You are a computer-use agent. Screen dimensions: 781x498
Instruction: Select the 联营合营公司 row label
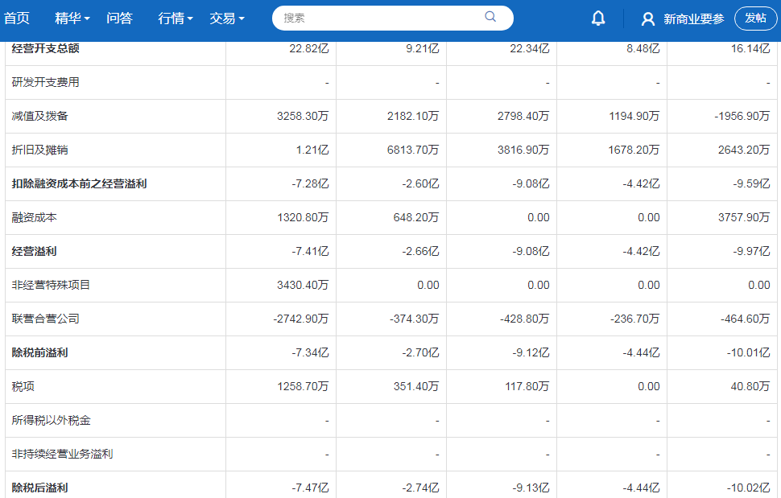[x=46, y=319]
